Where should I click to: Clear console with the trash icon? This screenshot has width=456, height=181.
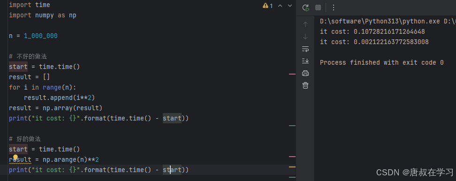point(305,85)
